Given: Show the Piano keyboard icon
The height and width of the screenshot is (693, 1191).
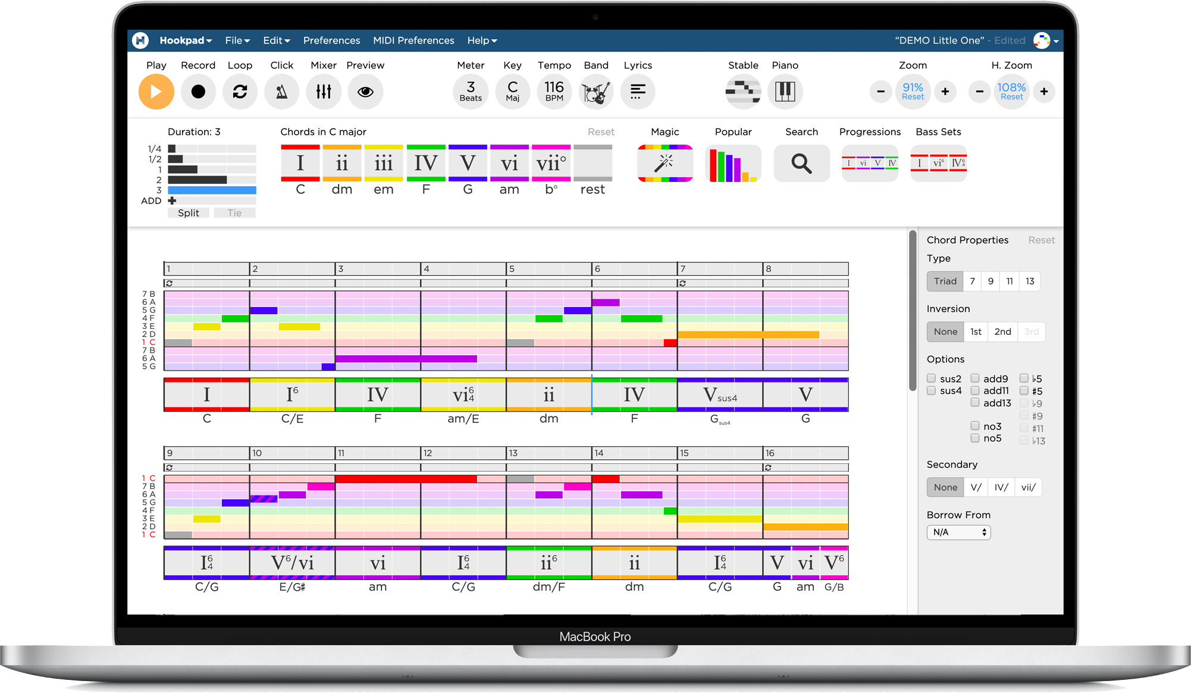Looking at the screenshot, I should point(785,92).
